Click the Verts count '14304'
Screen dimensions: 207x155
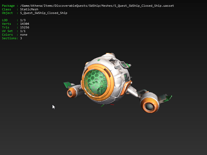click(25, 24)
